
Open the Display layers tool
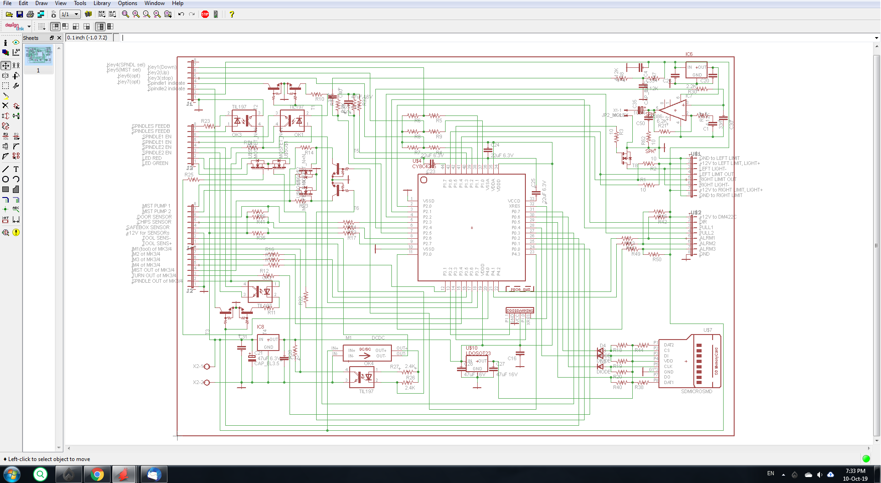point(6,53)
